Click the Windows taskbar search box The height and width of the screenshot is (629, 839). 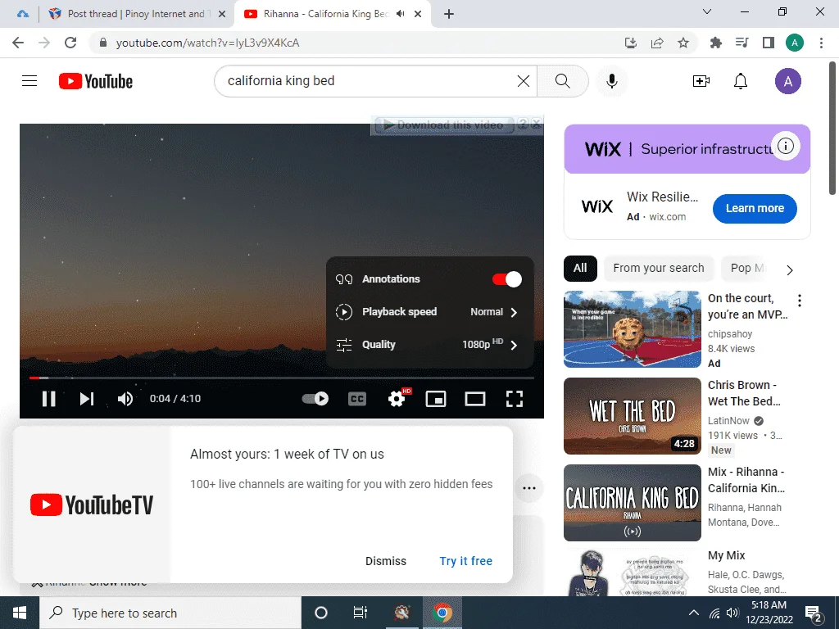[170, 613]
